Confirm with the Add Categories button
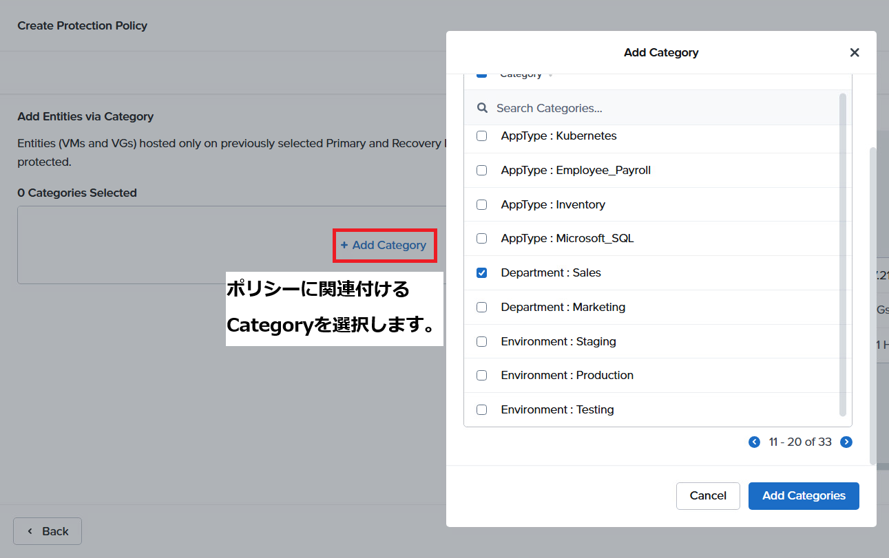 pyautogui.click(x=804, y=496)
